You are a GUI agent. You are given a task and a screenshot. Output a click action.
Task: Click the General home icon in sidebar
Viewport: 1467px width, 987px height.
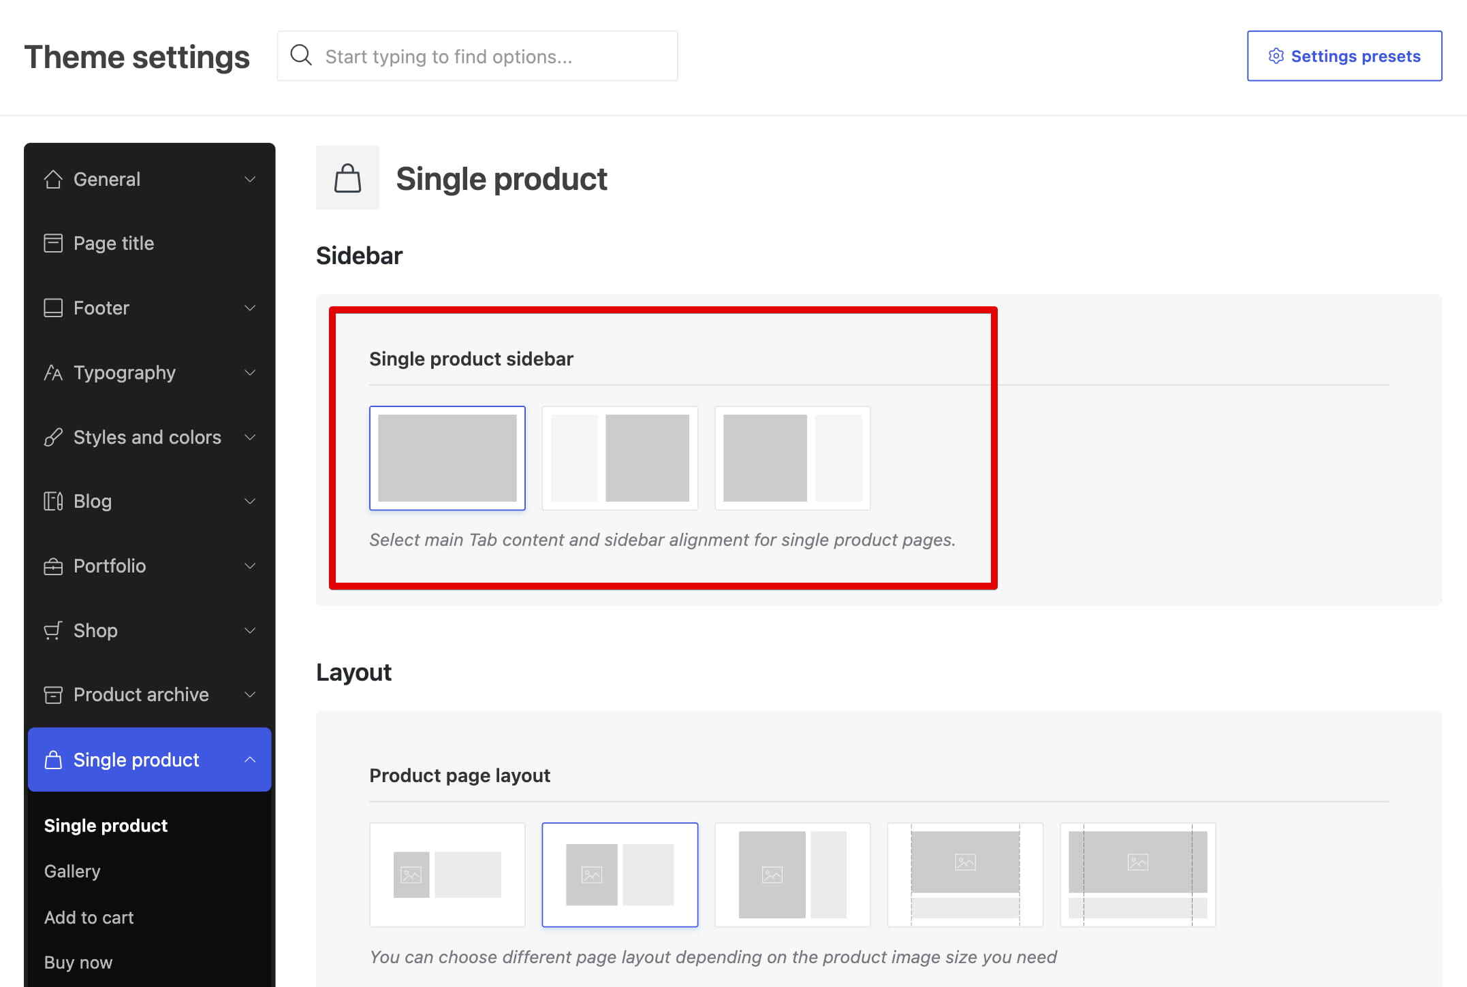(53, 179)
